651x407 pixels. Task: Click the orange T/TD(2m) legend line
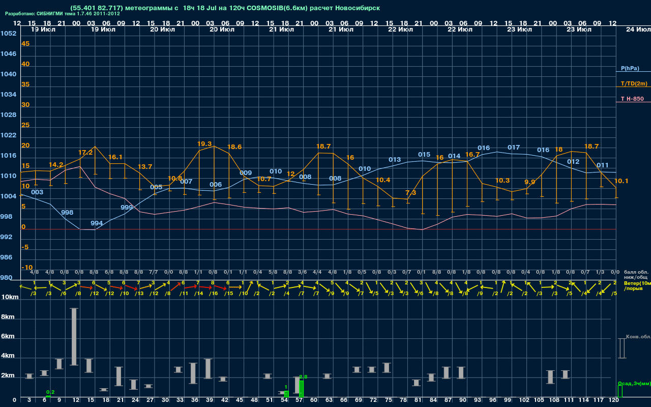pos(633,87)
